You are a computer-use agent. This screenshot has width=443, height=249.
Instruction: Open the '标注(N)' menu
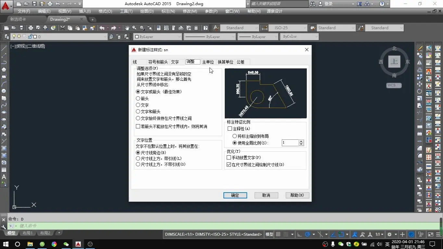(168, 11)
